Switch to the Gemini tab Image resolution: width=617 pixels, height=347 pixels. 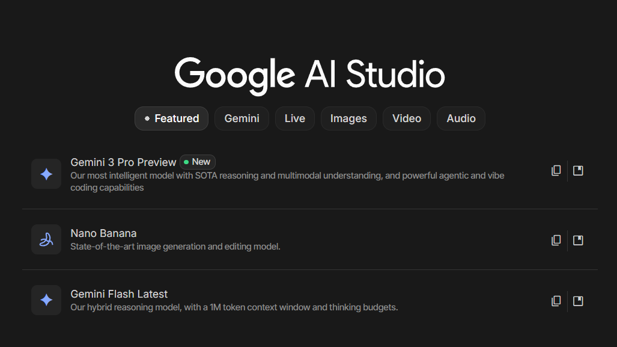tap(242, 118)
